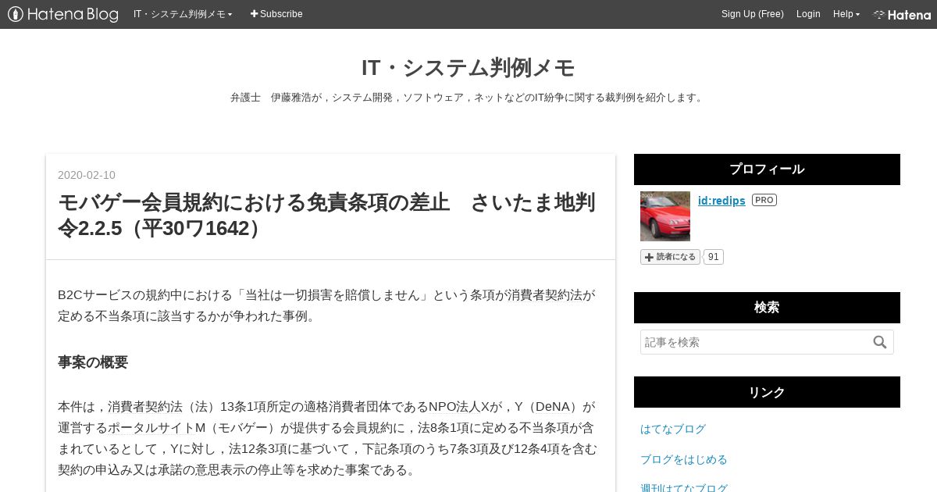
Task: Select blog description starting 弁護士 伊藤雅浩
Action: (468, 98)
